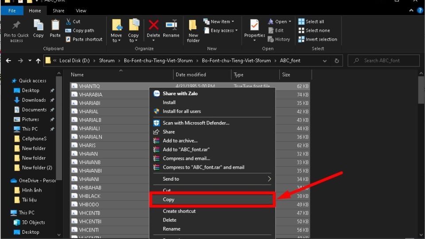Select Cut in the ribbon
The image size is (425, 239).
[73, 21]
